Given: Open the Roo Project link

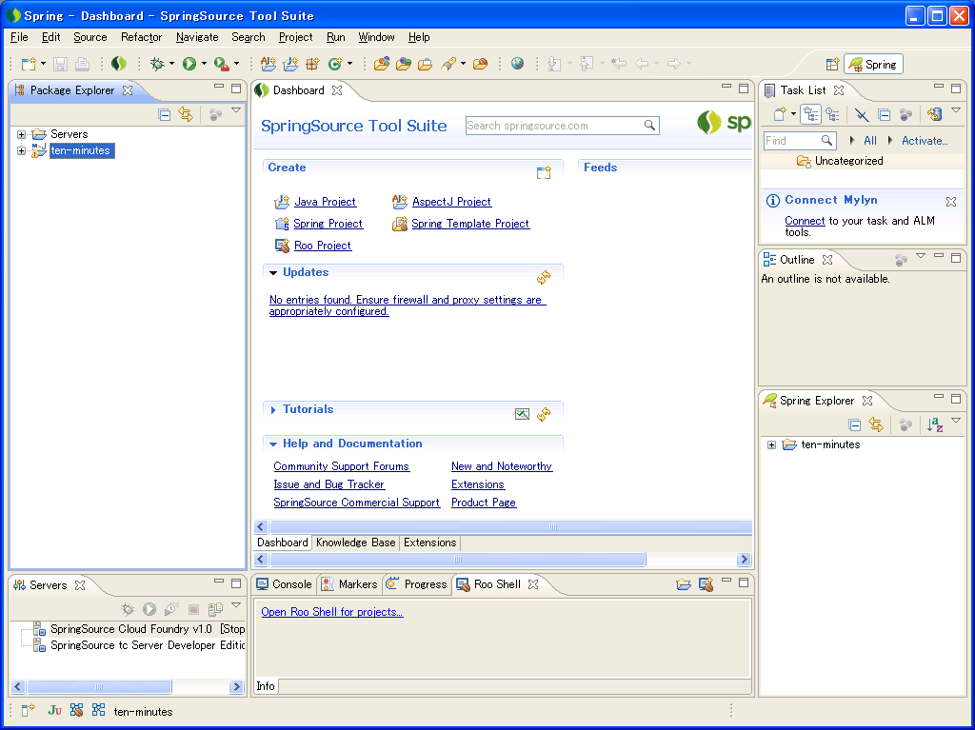Looking at the screenshot, I should (x=323, y=245).
